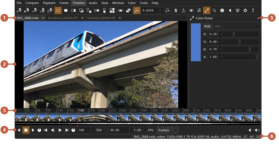
Task: Click the B channel slider
Action: pos(240,49)
